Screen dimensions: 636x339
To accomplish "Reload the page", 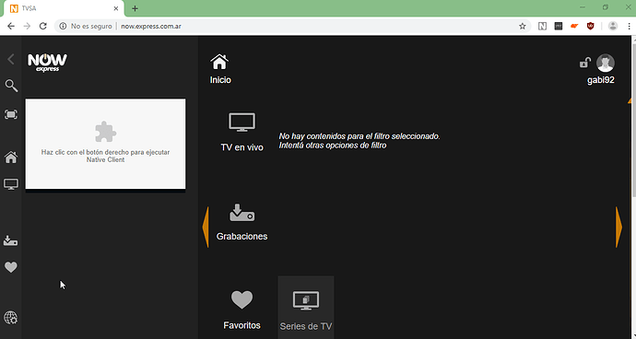I will coord(43,26).
